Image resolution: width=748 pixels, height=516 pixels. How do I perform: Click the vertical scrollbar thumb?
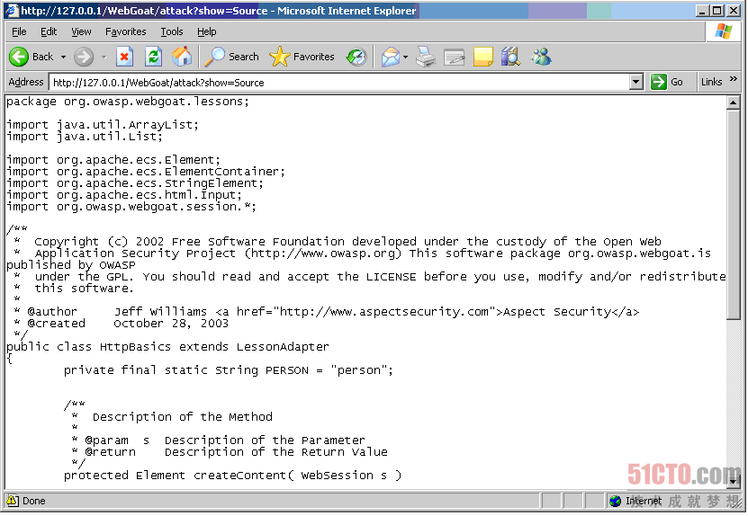pyautogui.click(x=734, y=215)
